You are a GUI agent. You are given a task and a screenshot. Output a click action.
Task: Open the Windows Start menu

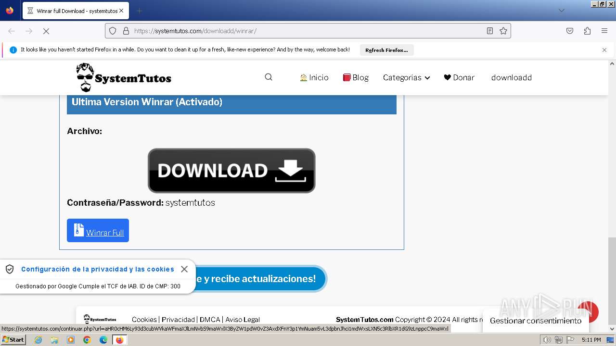point(13,340)
